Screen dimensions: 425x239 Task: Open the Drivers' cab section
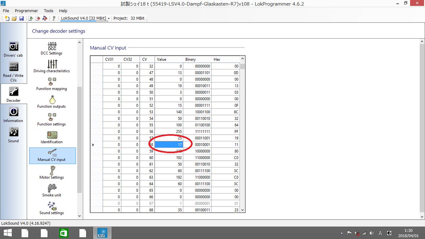13,50
